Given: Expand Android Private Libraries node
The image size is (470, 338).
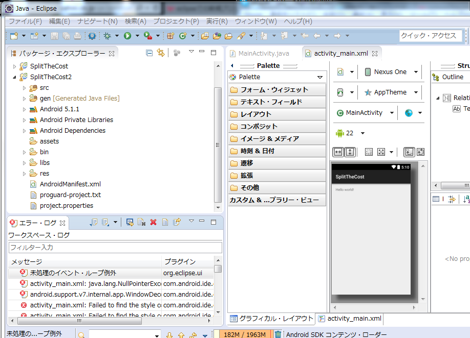Looking at the screenshot, I should click(24, 120).
